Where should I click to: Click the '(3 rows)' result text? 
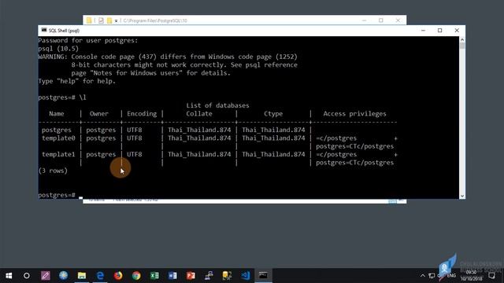point(53,171)
